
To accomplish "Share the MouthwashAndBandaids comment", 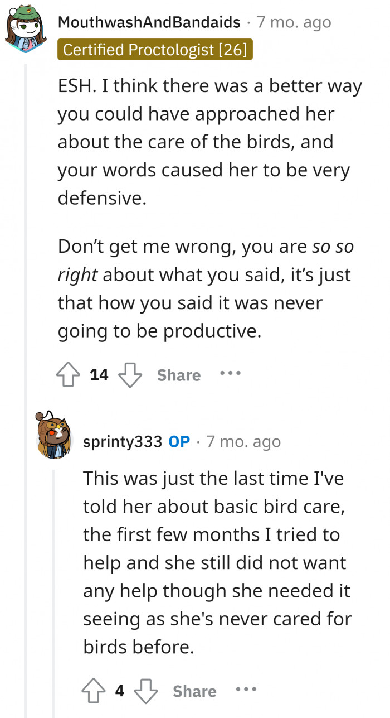I will click(178, 375).
